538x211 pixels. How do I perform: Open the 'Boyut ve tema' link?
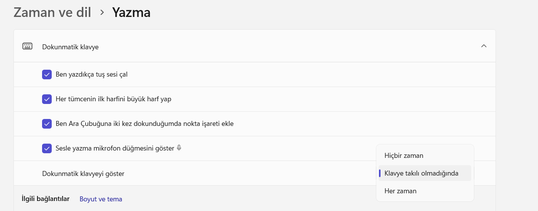[101, 199]
